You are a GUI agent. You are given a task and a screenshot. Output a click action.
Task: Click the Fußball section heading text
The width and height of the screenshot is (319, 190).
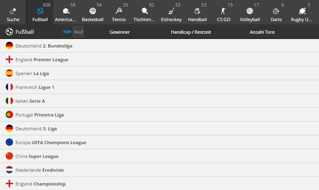coord(25,32)
